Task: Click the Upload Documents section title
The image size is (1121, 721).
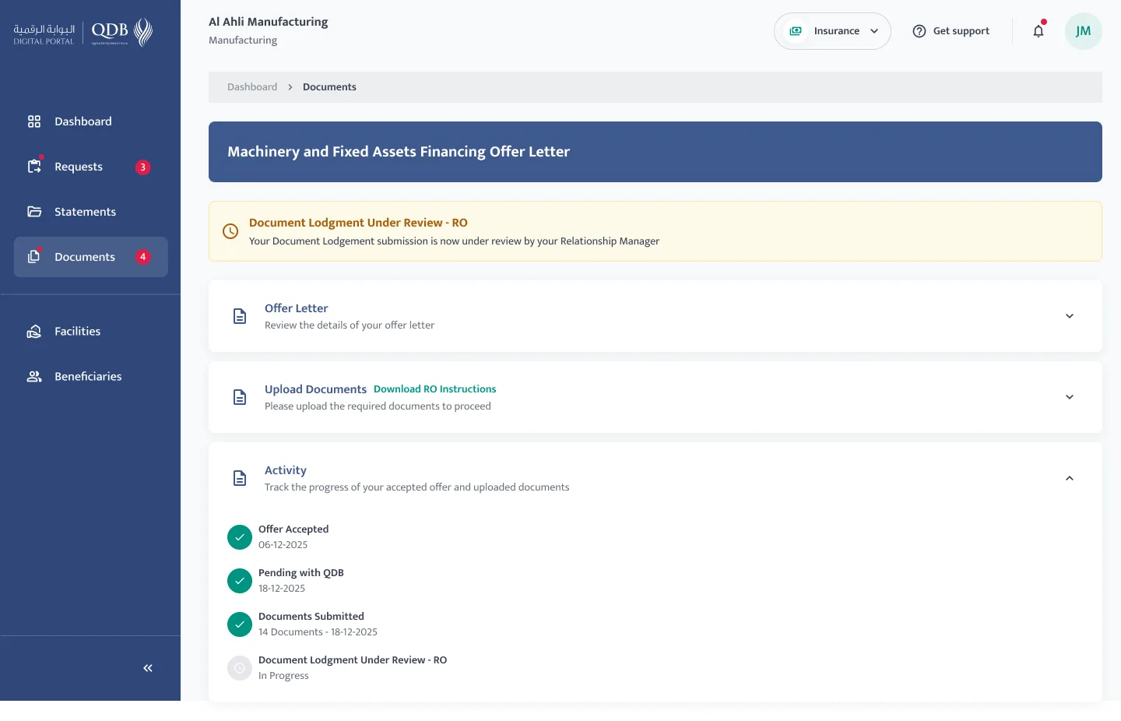Action: click(315, 389)
